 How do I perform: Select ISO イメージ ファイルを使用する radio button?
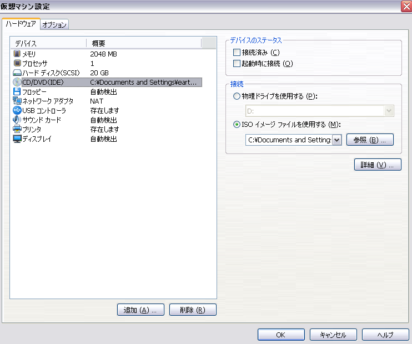(237, 125)
